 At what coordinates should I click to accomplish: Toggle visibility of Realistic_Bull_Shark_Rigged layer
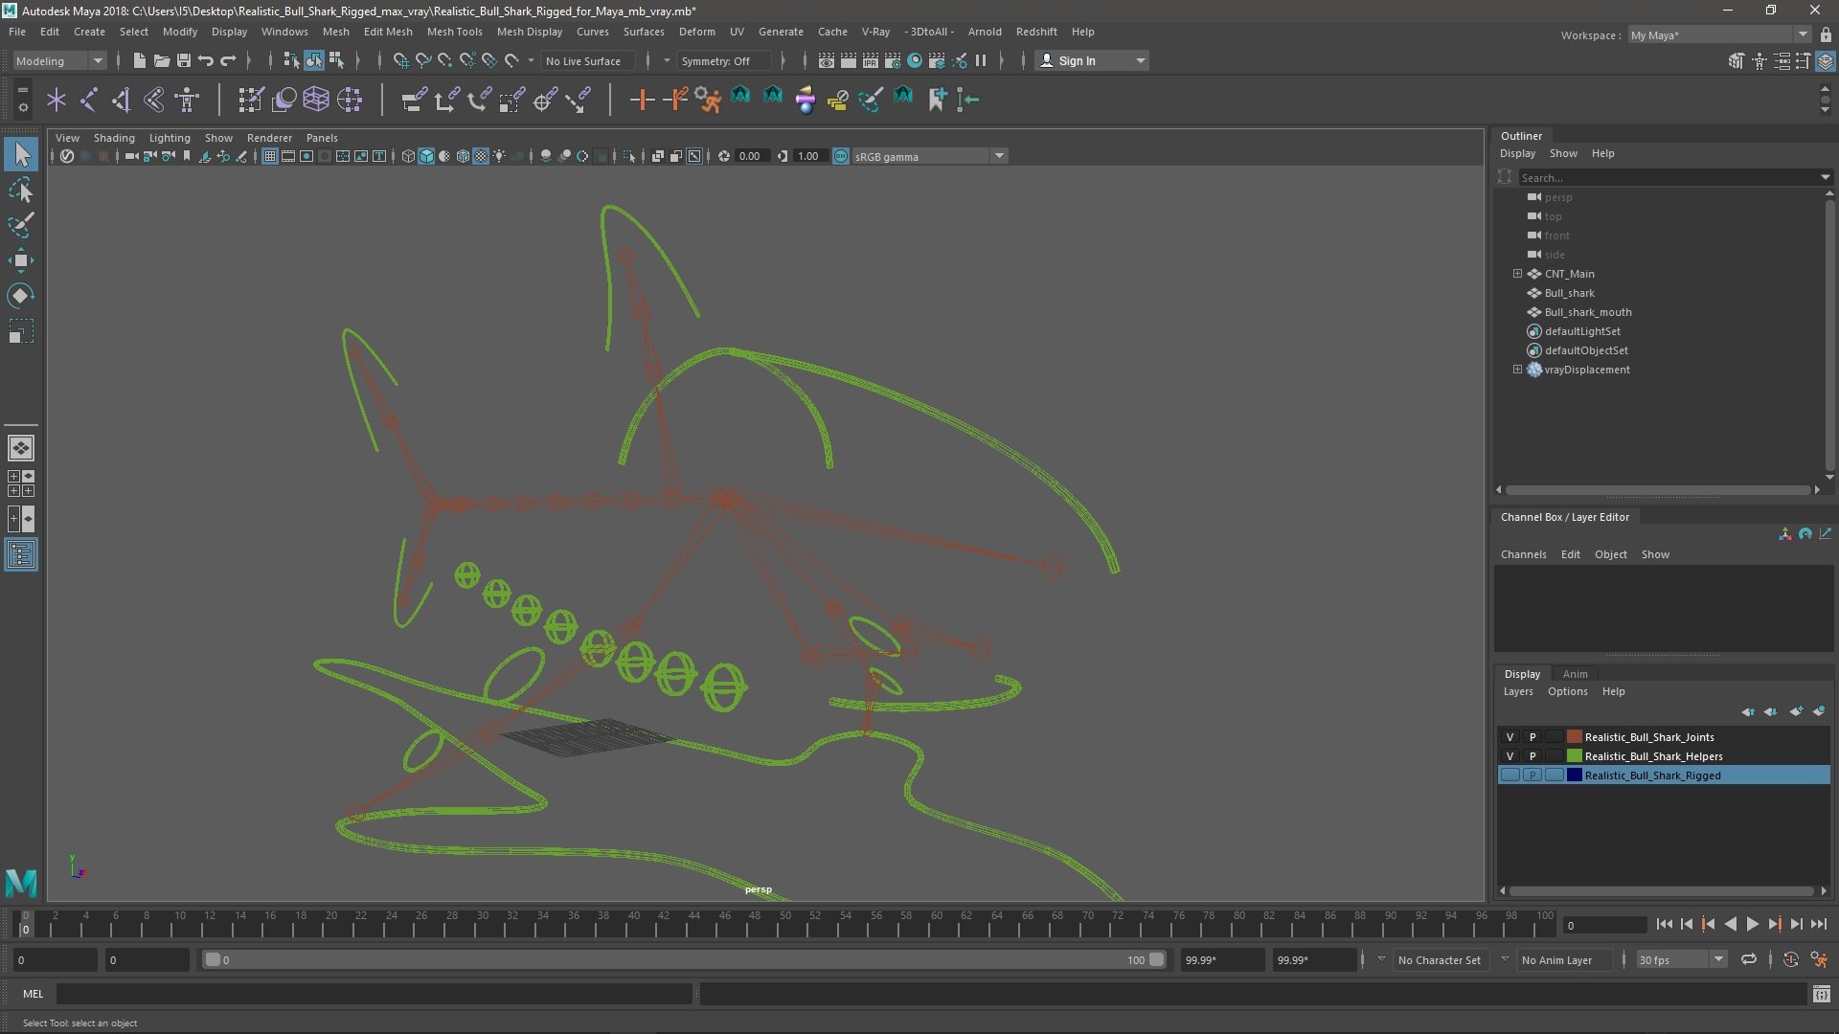coord(1510,775)
